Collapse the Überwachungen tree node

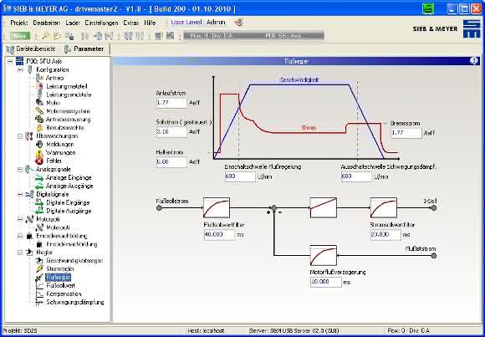coord(20,135)
